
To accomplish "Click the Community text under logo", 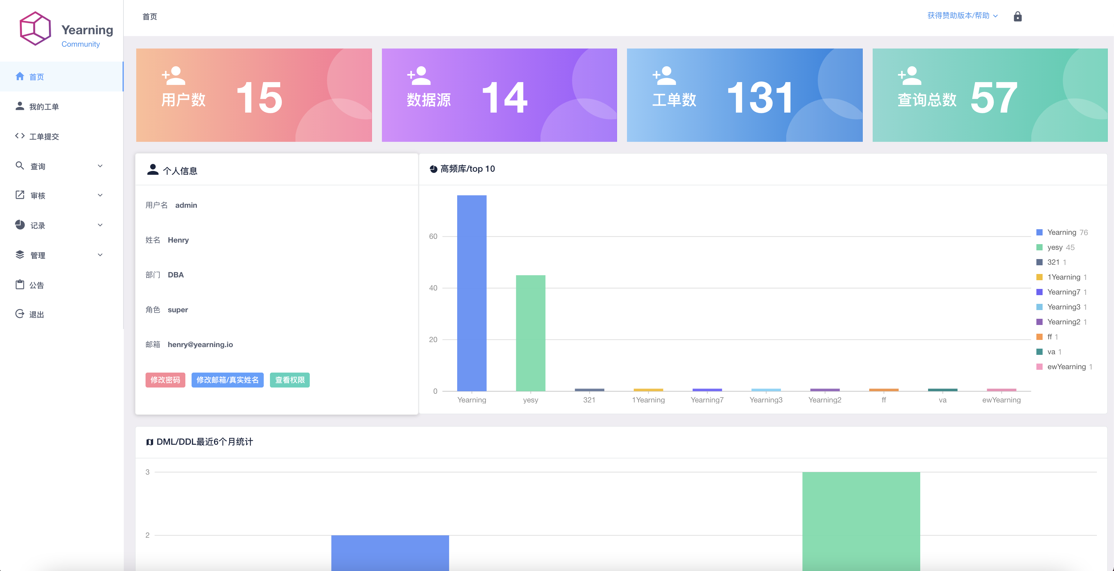I will tap(81, 44).
